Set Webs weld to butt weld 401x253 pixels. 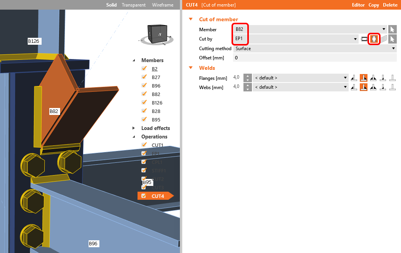(383, 87)
